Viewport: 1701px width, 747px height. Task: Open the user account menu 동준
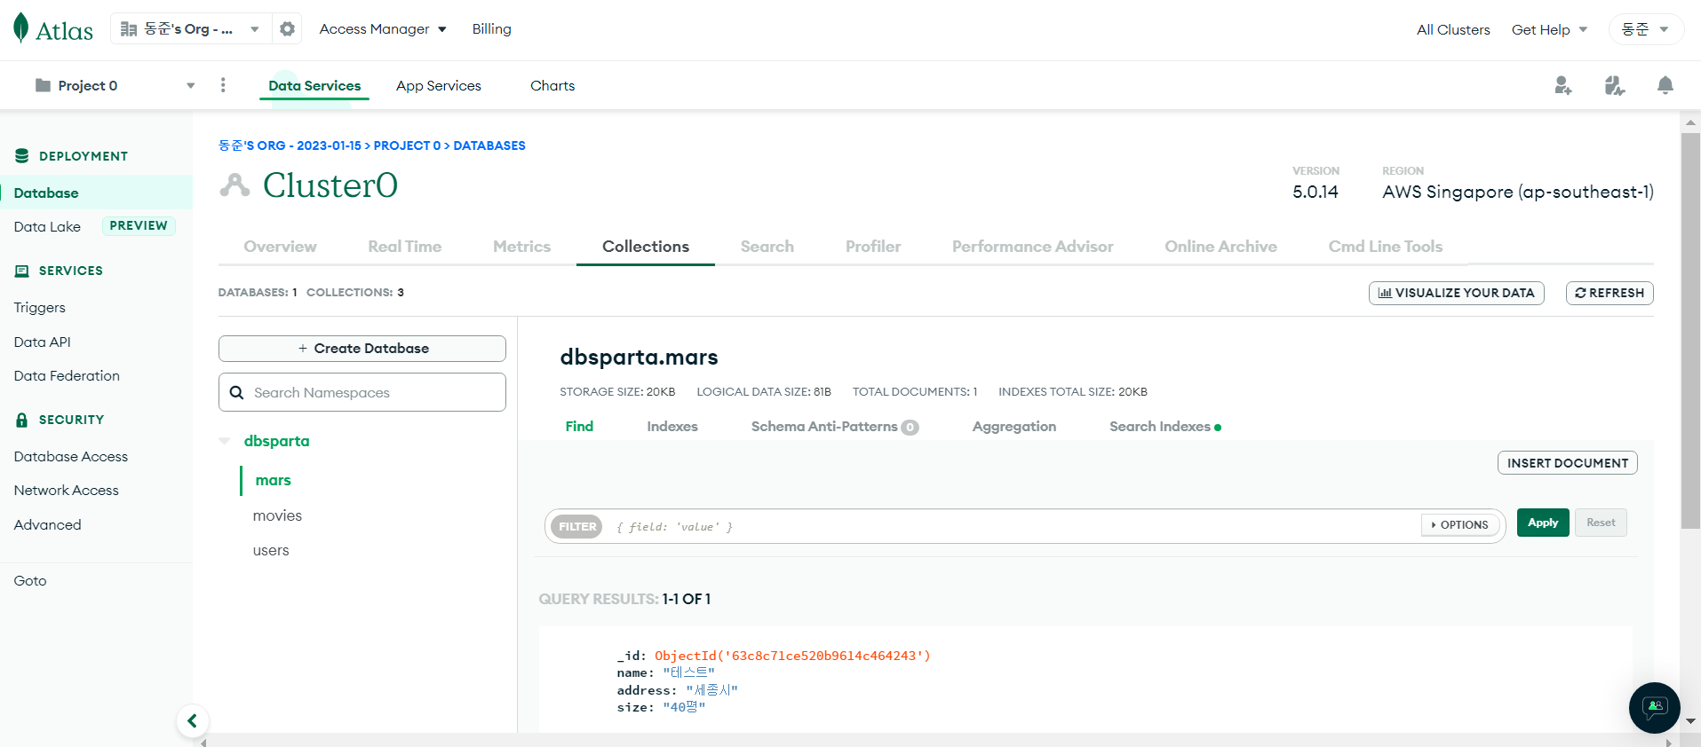tap(1646, 29)
